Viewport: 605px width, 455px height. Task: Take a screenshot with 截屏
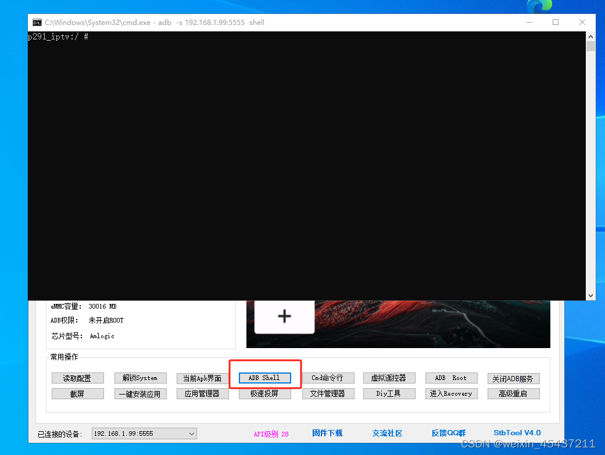tap(77, 393)
